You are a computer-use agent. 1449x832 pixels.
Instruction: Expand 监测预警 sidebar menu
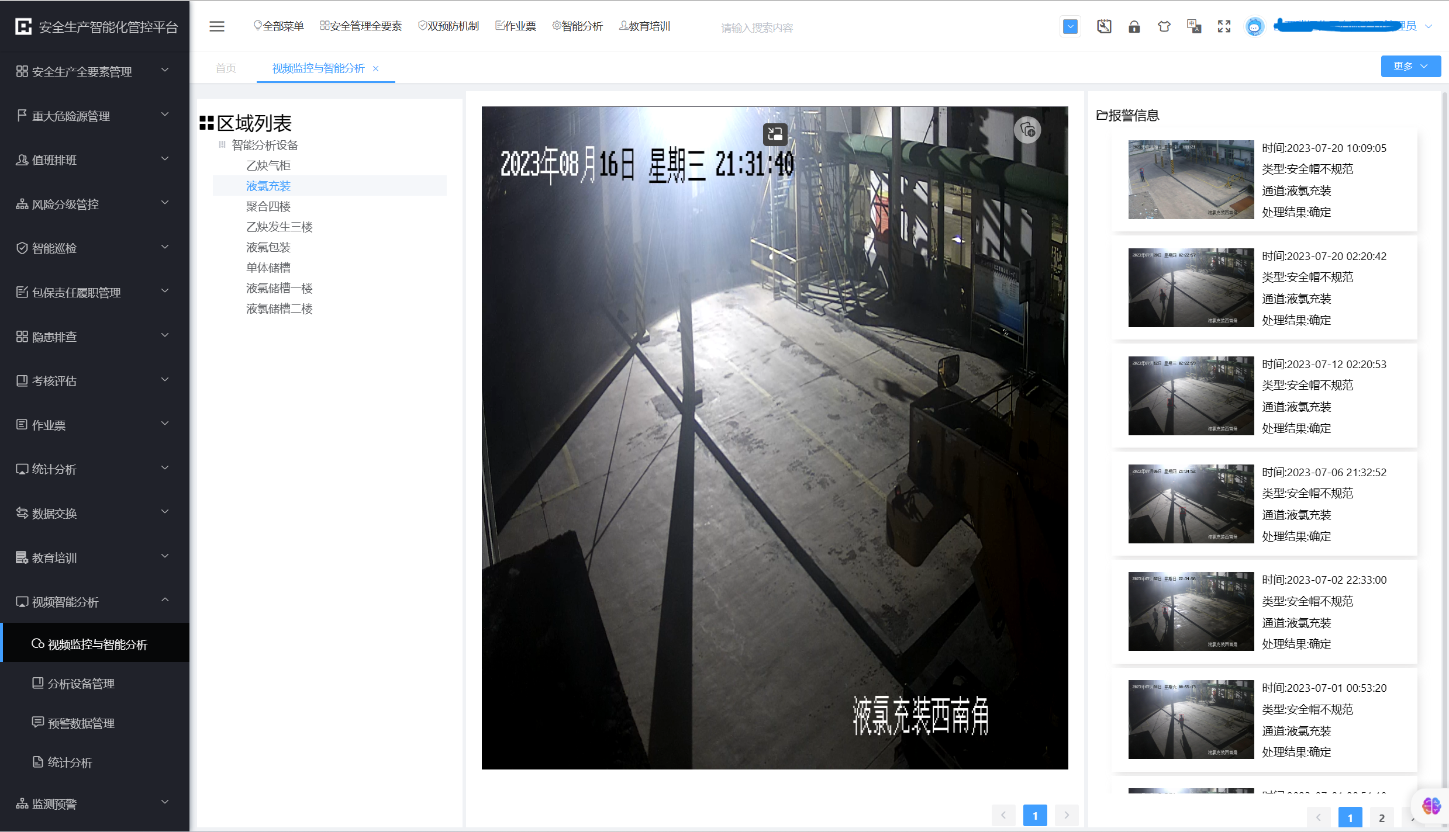(x=95, y=803)
